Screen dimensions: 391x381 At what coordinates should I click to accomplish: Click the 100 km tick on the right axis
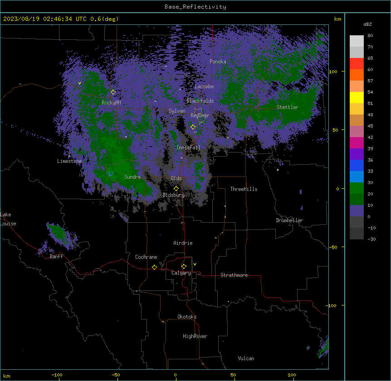point(333,71)
